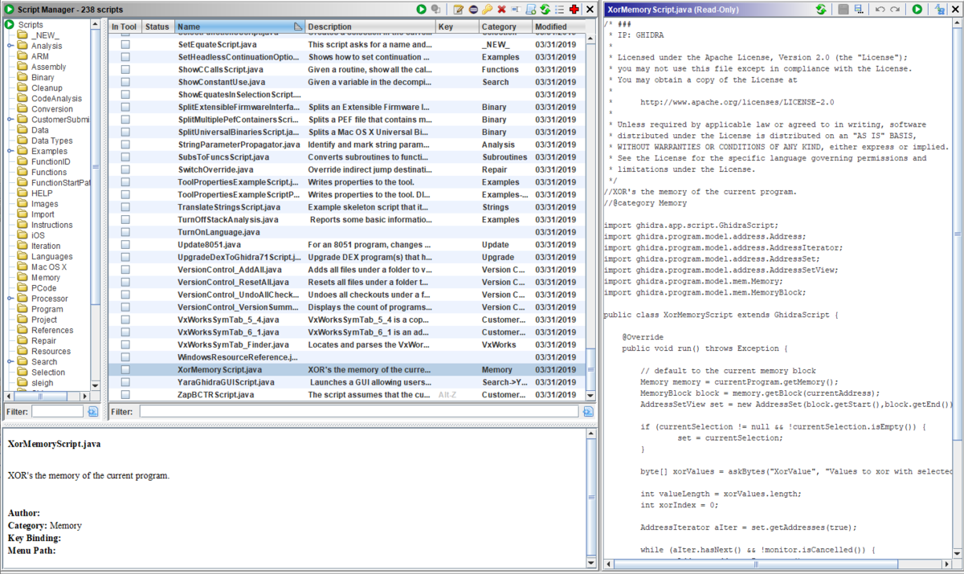Select the Memory folder in tree
The image size is (964, 574).
click(x=45, y=278)
